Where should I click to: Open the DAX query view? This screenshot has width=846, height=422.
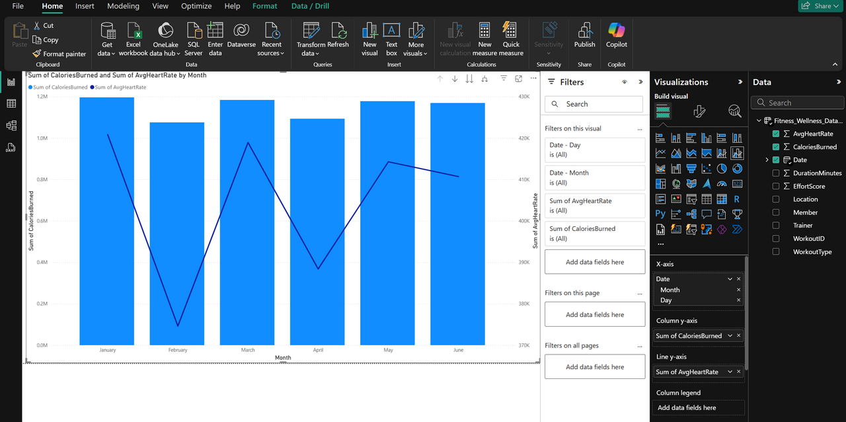coord(11,148)
